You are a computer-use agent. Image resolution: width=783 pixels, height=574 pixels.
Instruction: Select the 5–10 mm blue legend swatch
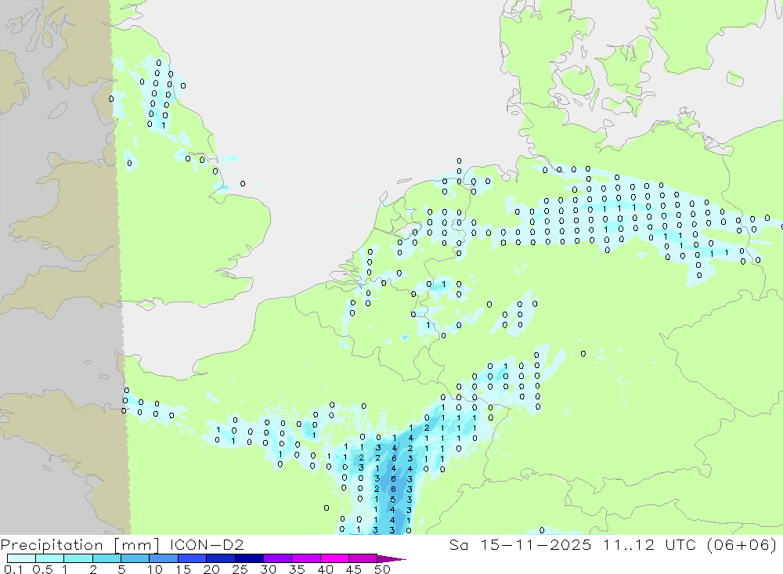tap(135, 558)
